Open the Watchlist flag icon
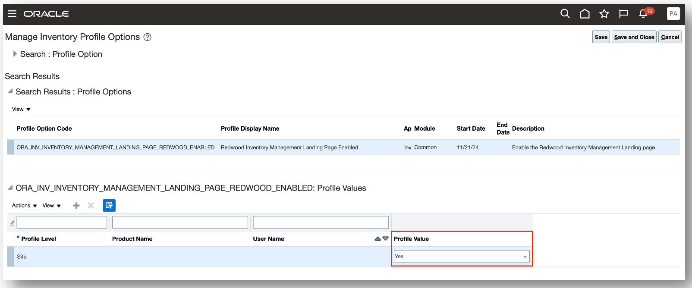692x288 pixels. tap(623, 14)
